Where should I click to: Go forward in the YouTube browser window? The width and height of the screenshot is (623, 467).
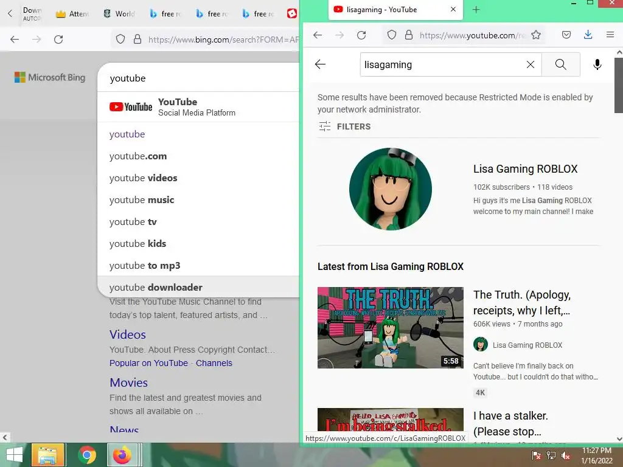(x=339, y=35)
